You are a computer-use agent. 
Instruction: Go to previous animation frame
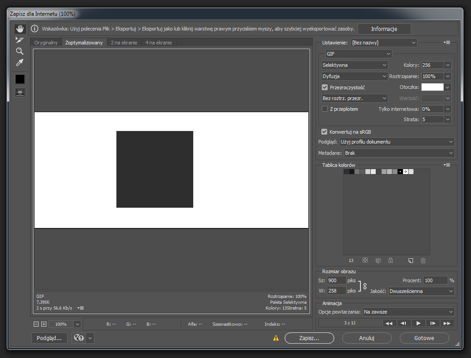(404, 323)
